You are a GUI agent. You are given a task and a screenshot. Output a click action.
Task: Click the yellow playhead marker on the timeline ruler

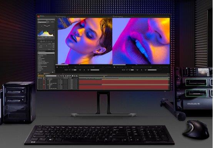104,76
